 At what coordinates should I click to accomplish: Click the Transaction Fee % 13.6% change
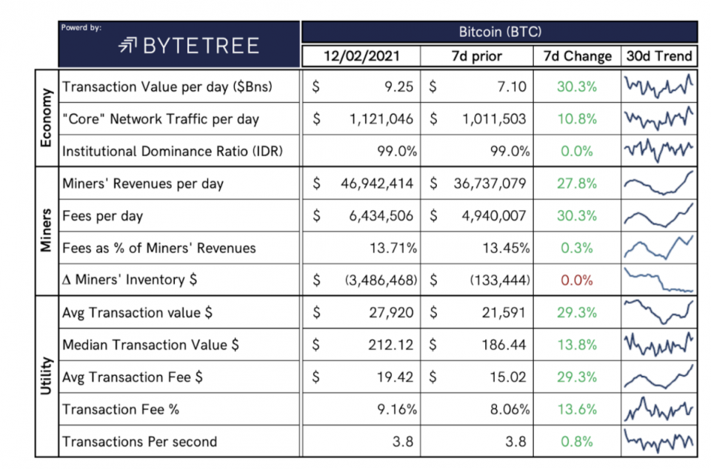(577, 409)
